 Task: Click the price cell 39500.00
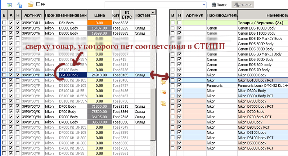coord(100,122)
